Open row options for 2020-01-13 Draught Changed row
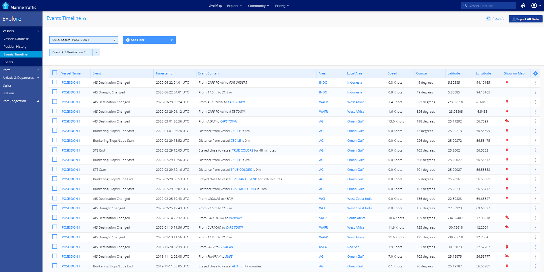 pyautogui.click(x=535, y=237)
